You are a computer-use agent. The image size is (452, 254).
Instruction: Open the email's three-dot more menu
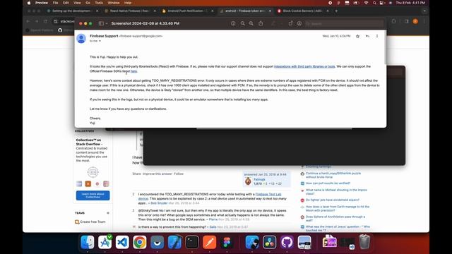click(377, 36)
